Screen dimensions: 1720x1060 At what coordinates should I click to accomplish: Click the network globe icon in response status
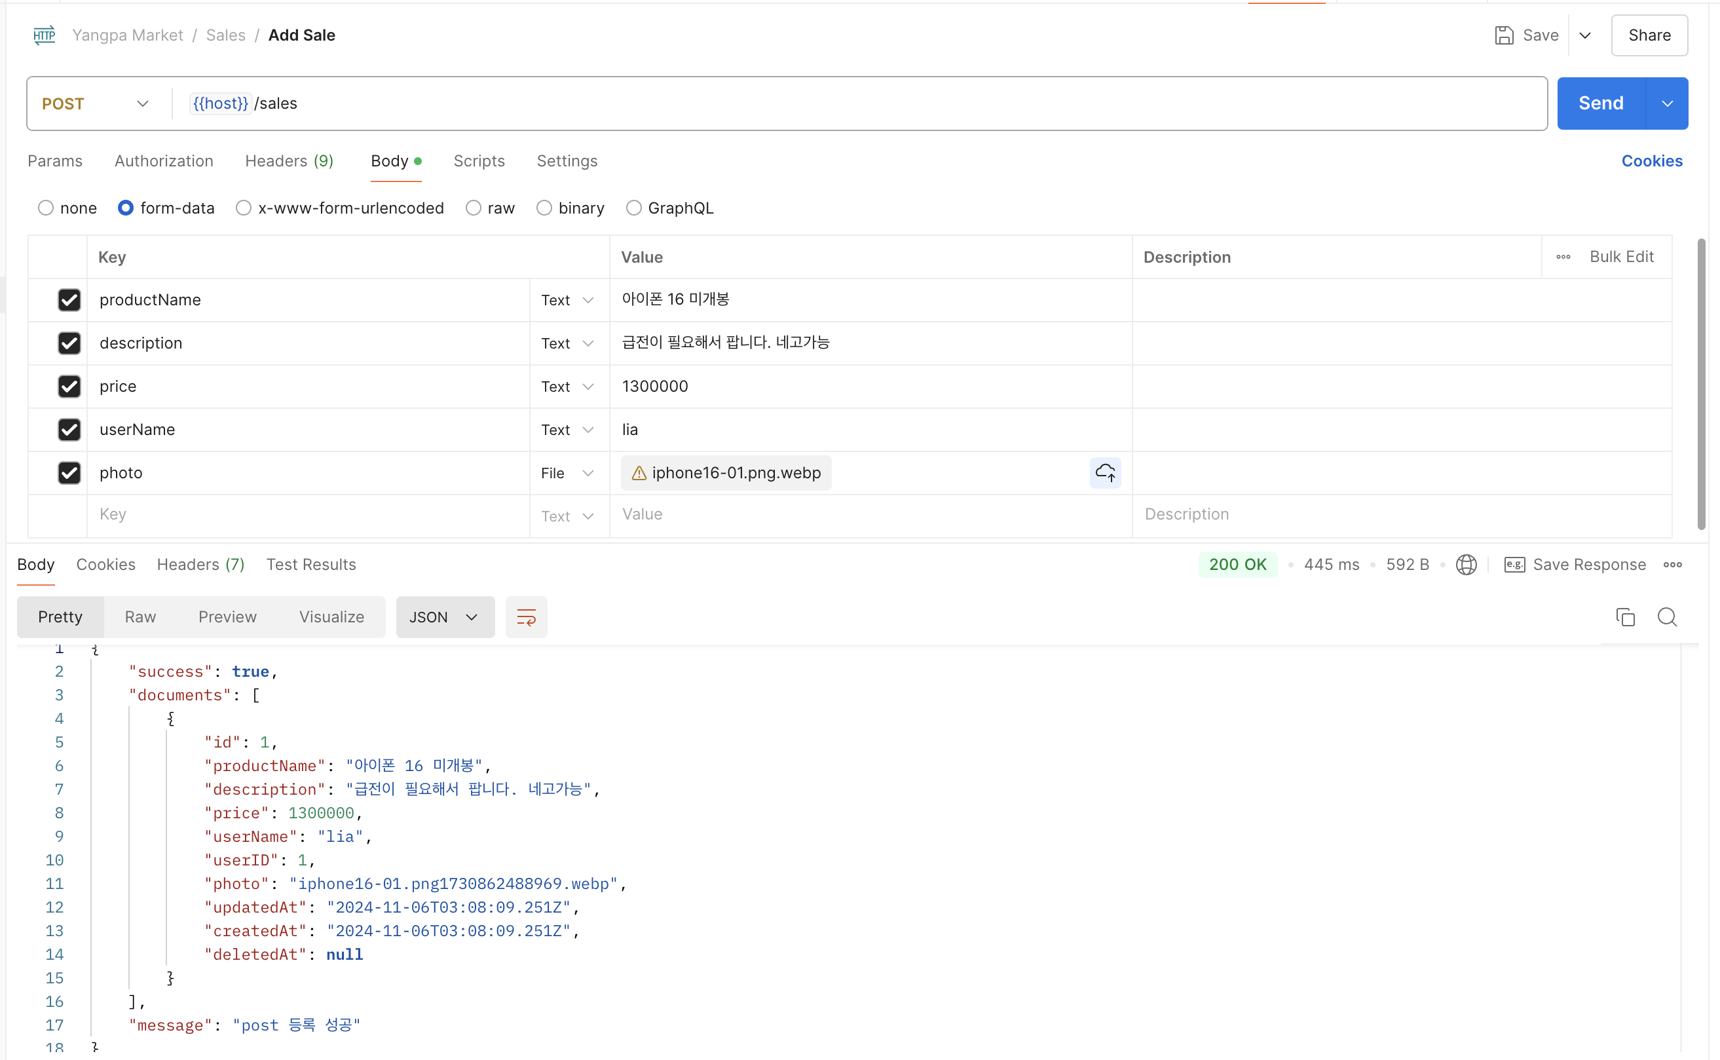click(x=1466, y=564)
